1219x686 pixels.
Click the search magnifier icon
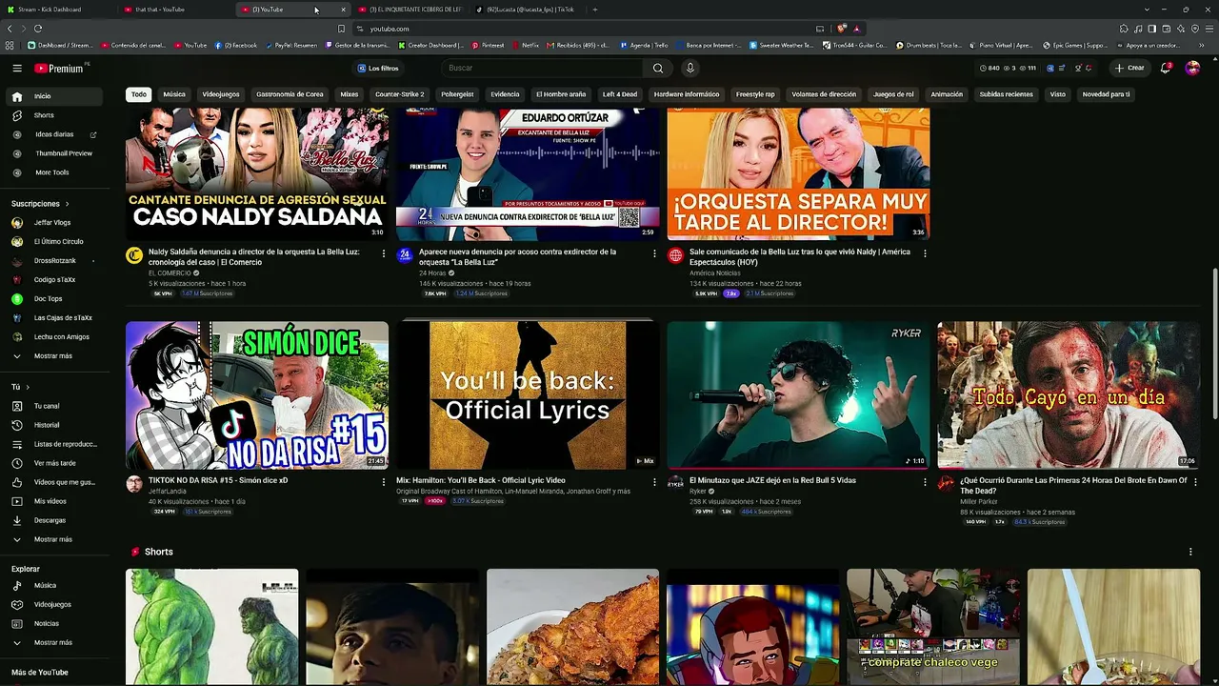click(658, 69)
